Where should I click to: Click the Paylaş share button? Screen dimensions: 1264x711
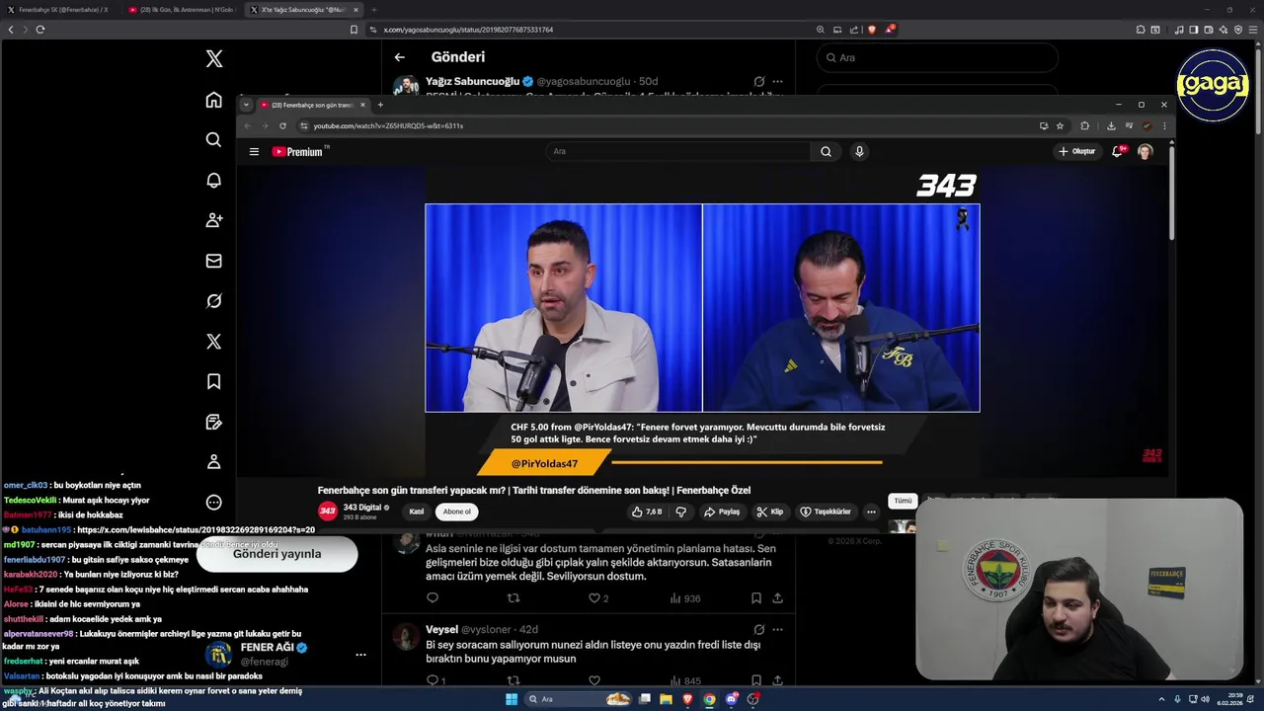point(722,512)
